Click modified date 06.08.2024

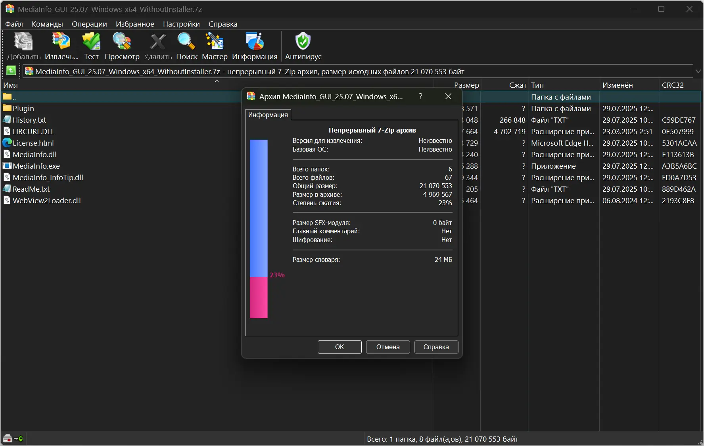628,200
